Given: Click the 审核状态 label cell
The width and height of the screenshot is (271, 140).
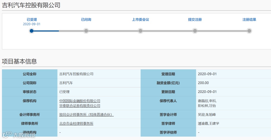Looking at the screenshot, I should point(30,92).
